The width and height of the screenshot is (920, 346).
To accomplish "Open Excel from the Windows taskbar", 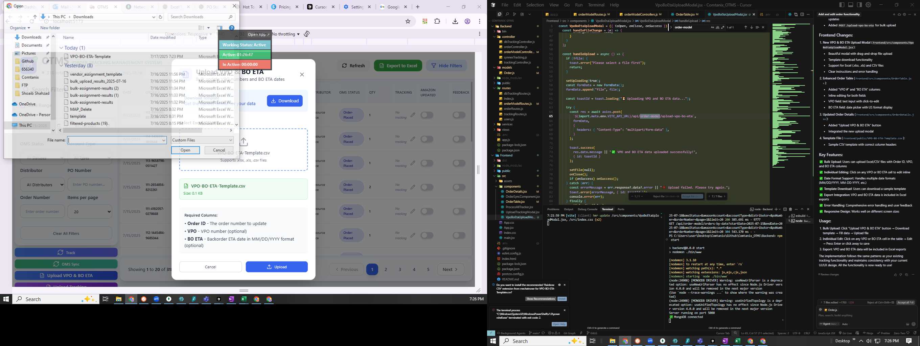I will 244,299.
